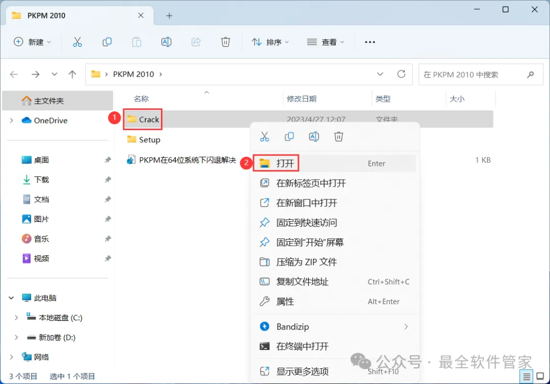The width and height of the screenshot is (550, 384).
Task: Select the Setup folder
Action: pos(144,140)
